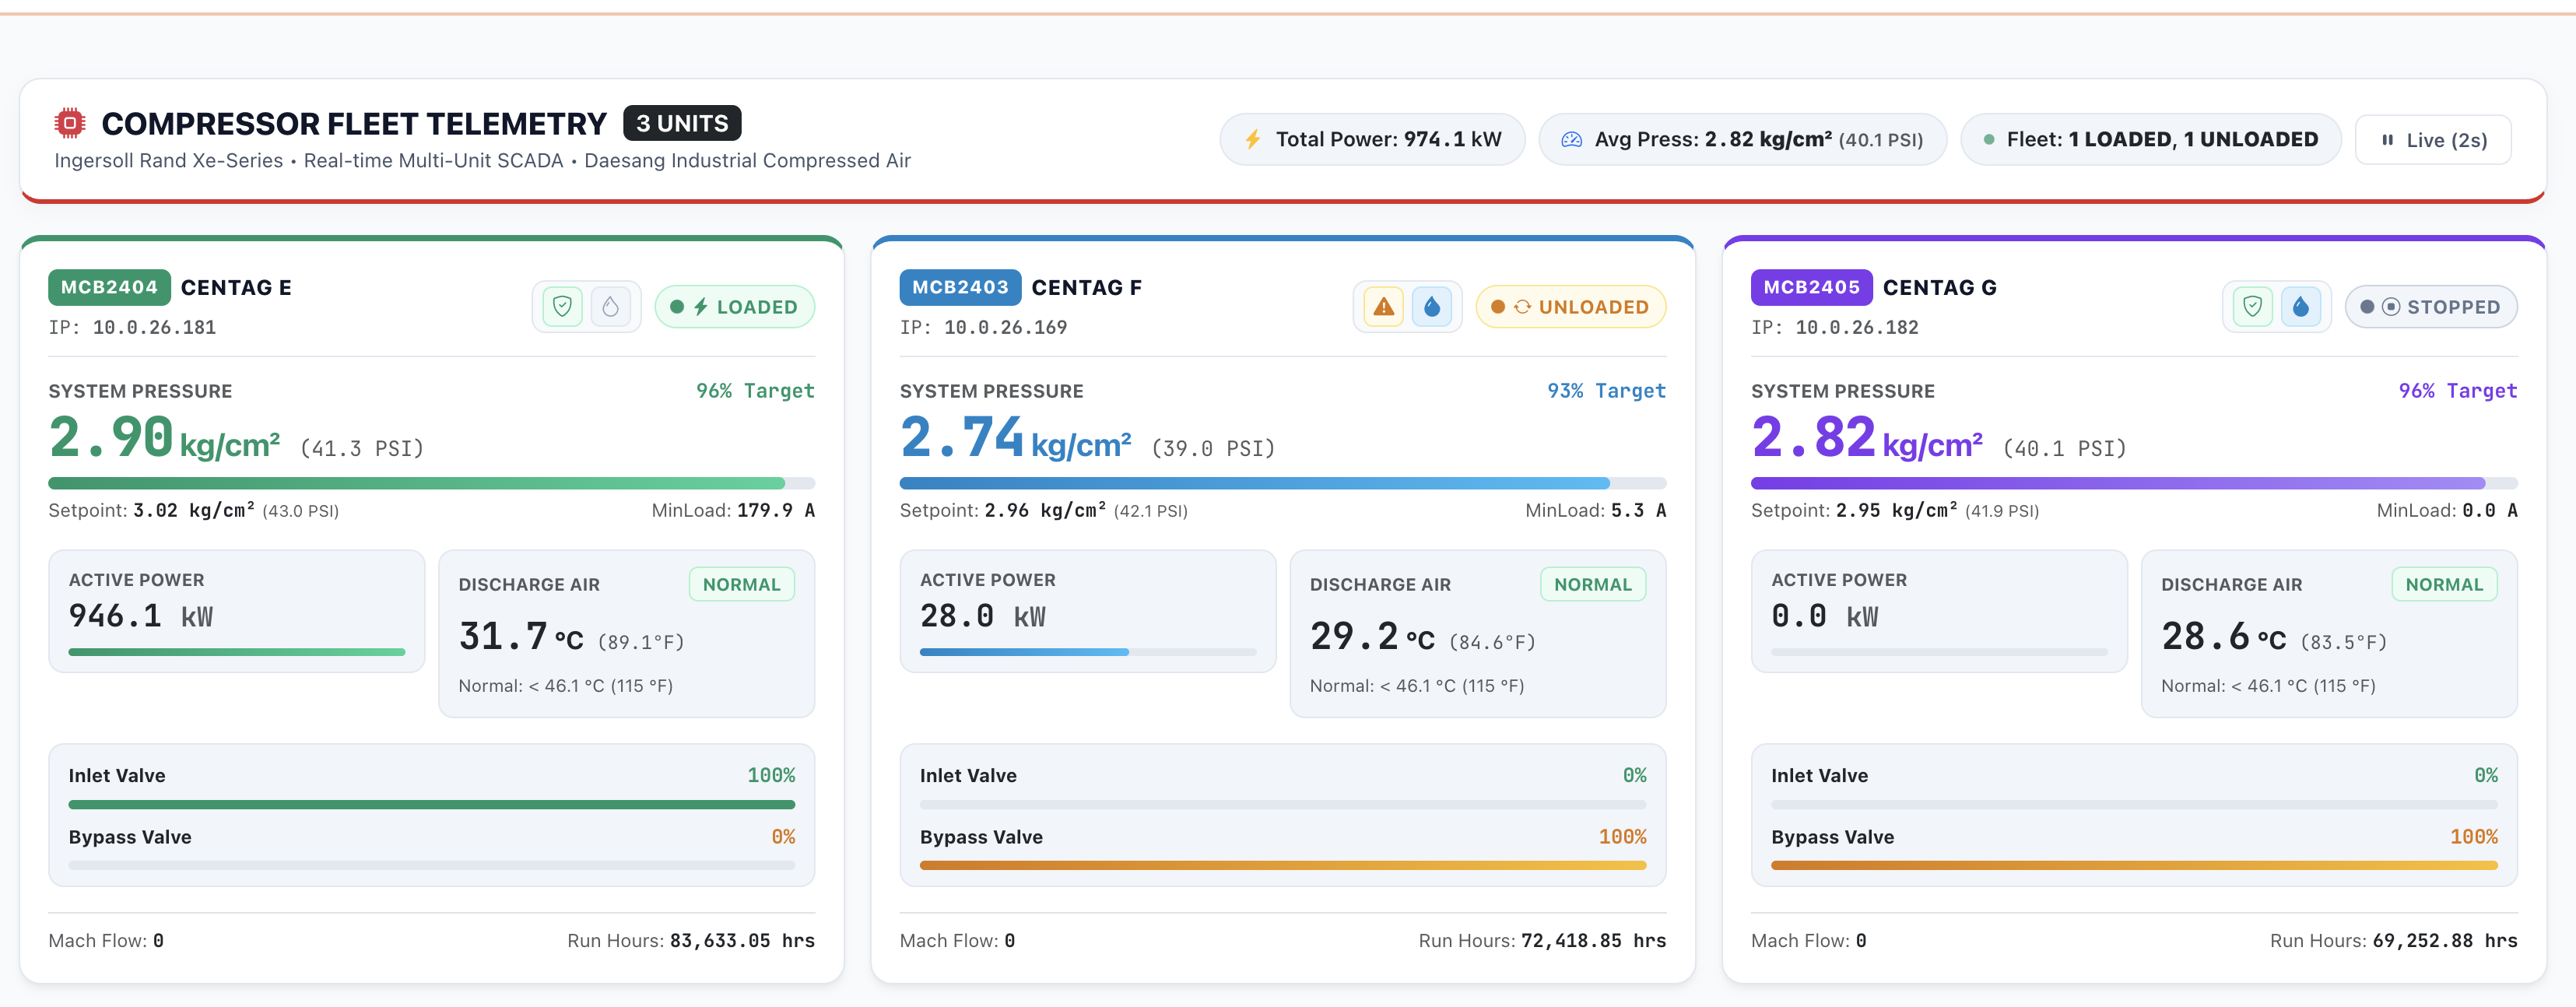2576x1007 pixels.
Task: Click the lightning bolt icon in Total Power pill
Action: 1252,139
